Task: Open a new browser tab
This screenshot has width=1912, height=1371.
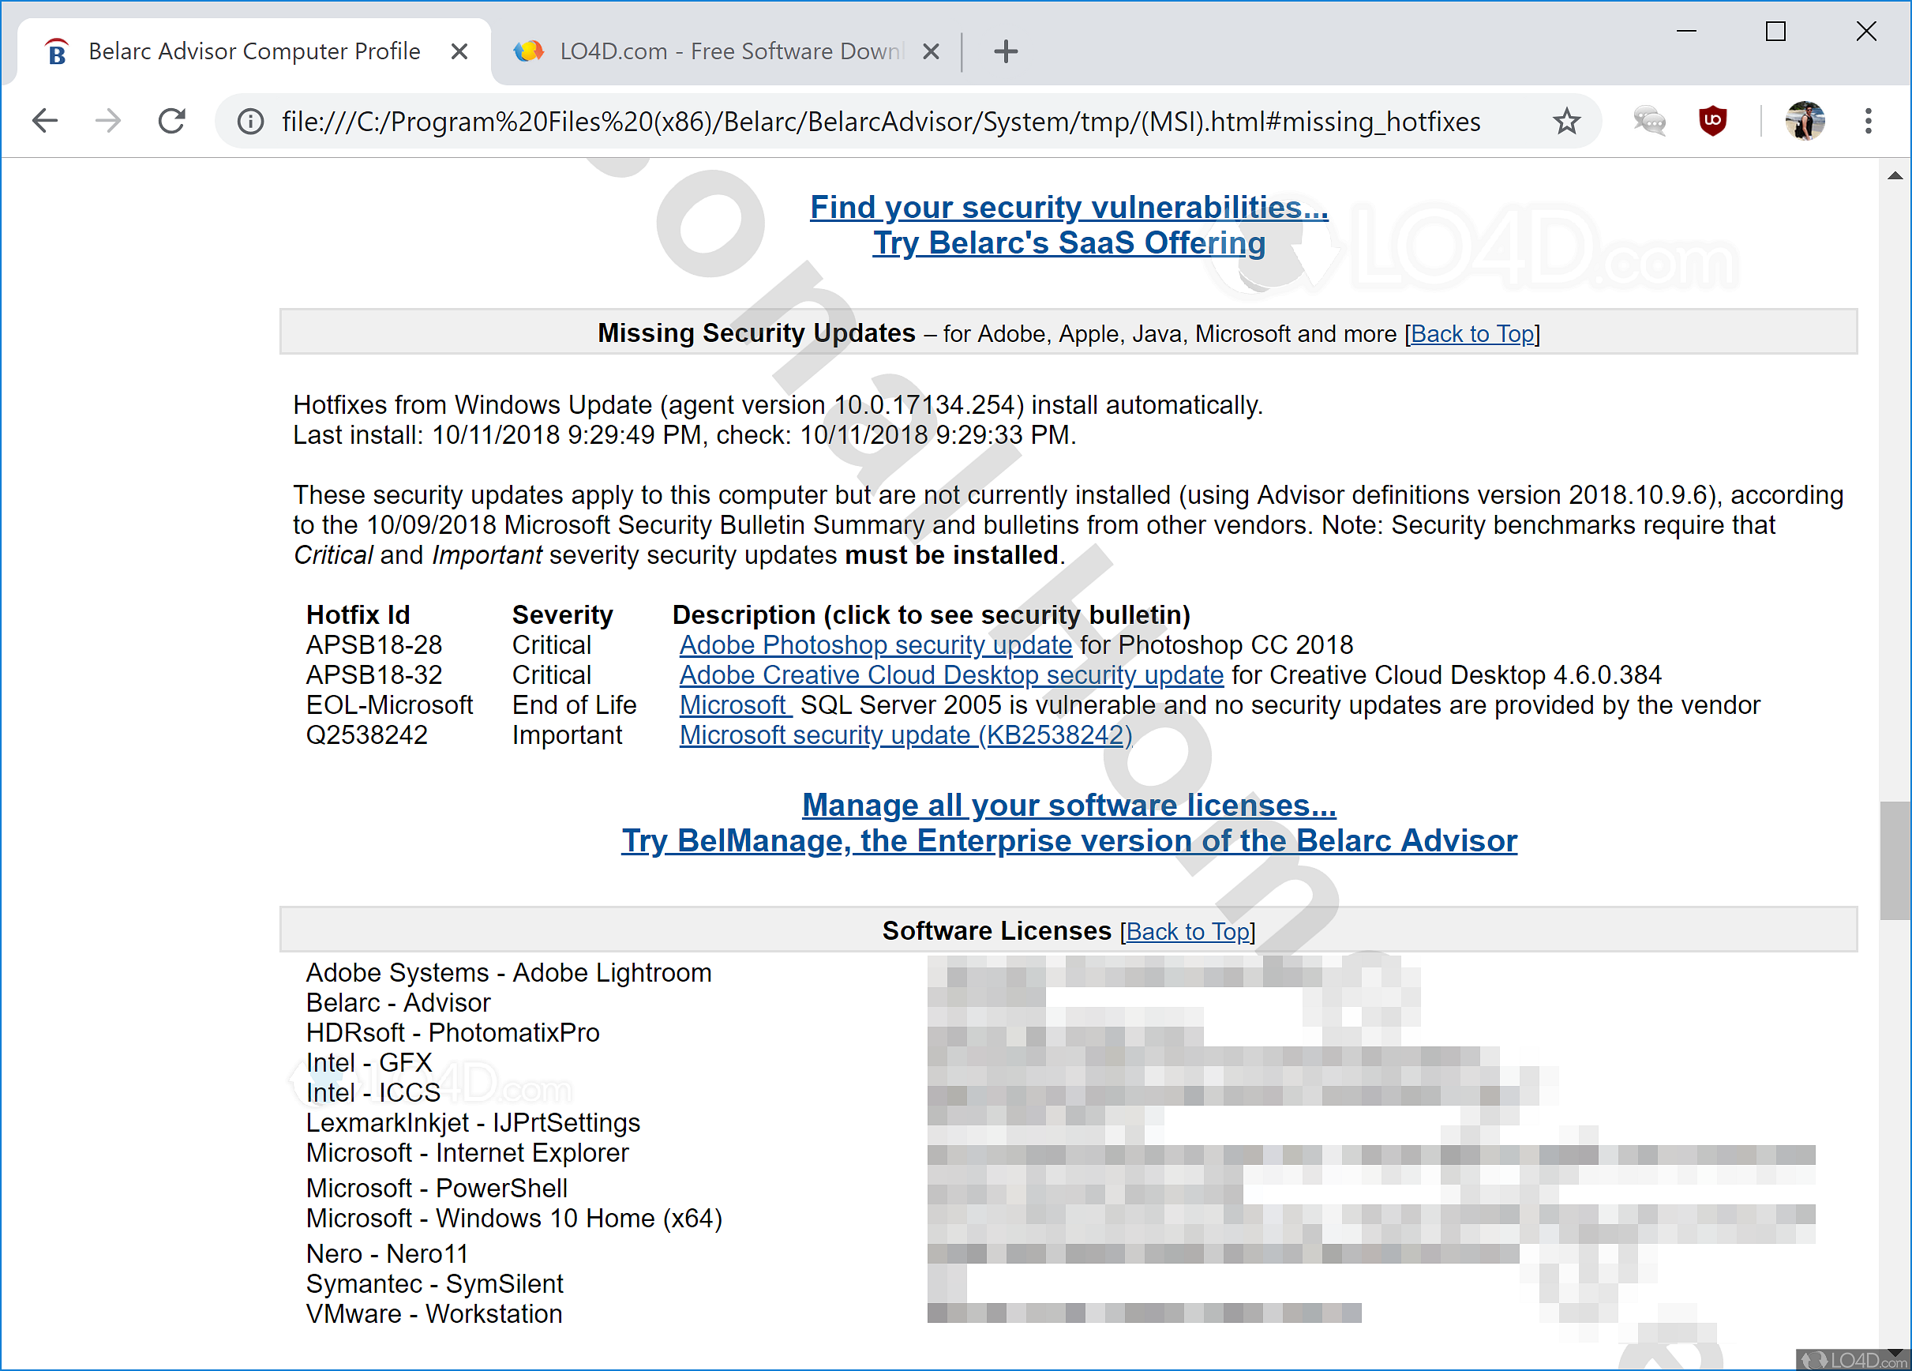Action: point(1006,51)
